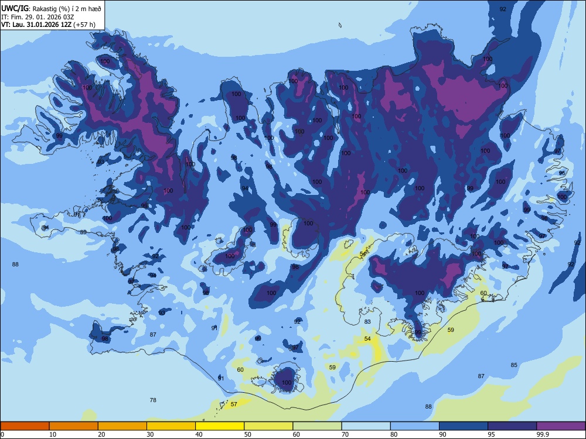Click the pale green 60–70 legend swatch
Viewport: 586px width, 439px height.
(317, 426)
